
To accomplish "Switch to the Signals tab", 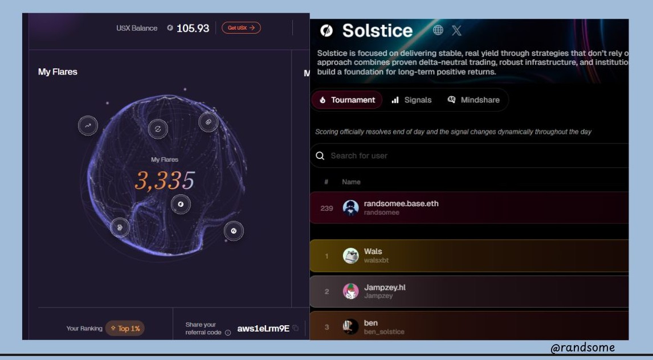I will tap(411, 100).
